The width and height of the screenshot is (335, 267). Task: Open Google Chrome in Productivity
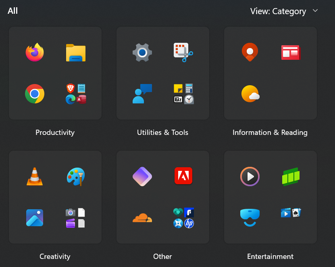(35, 94)
